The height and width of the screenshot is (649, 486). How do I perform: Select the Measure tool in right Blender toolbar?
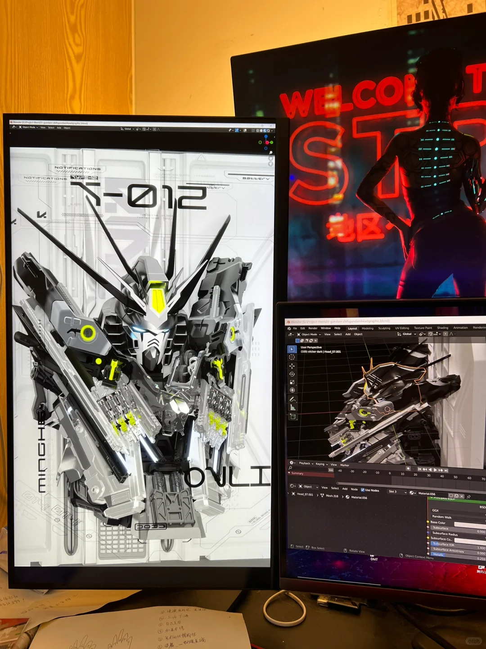coord(292,407)
